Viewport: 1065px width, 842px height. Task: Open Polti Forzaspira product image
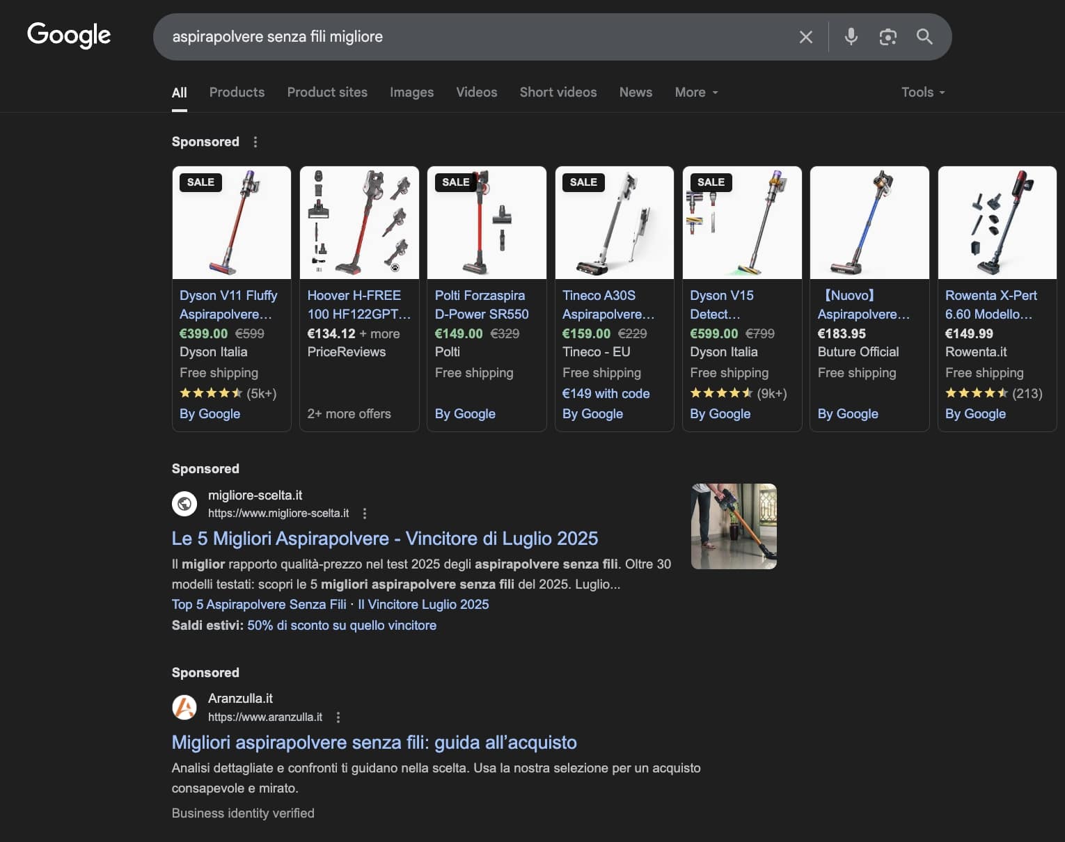point(487,223)
